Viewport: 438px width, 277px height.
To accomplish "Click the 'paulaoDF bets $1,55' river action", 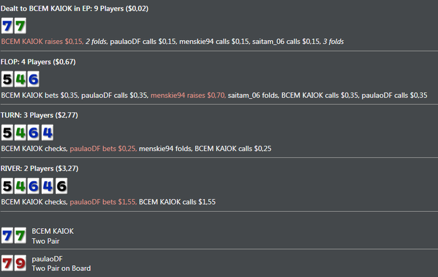I will (x=103, y=202).
